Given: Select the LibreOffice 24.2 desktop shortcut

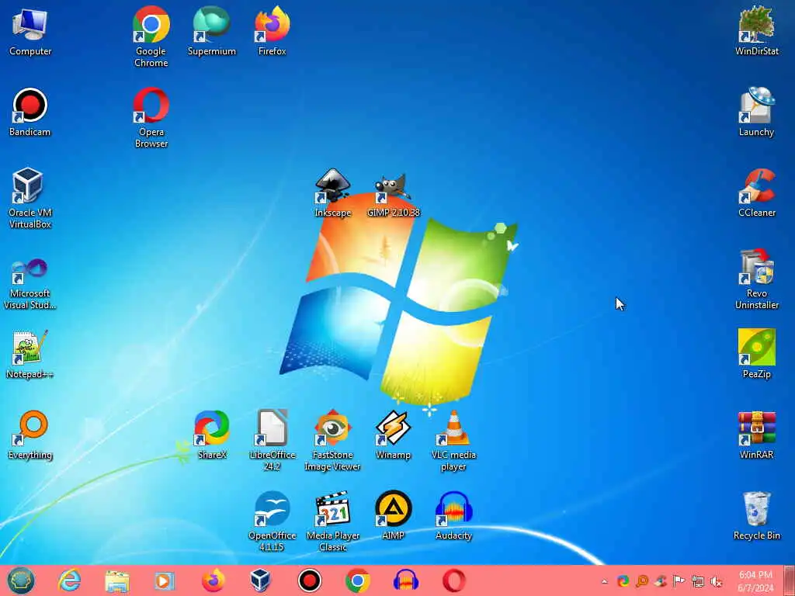Looking at the screenshot, I should (x=273, y=441).
